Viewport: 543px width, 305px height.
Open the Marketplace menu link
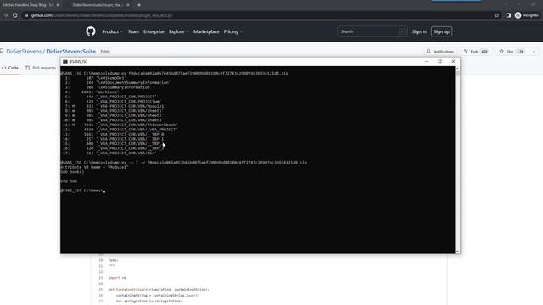pos(206,31)
